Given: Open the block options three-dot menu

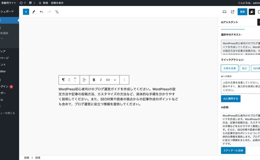Looking at the screenshot, I should coord(124,80).
